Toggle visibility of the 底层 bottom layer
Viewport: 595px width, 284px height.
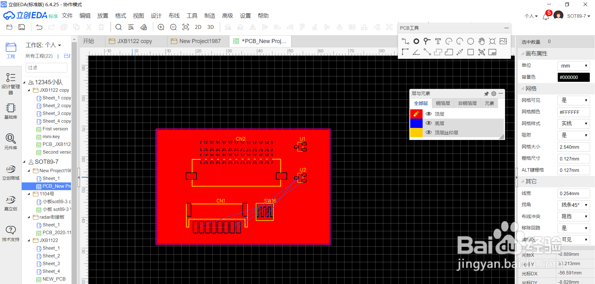click(x=429, y=123)
